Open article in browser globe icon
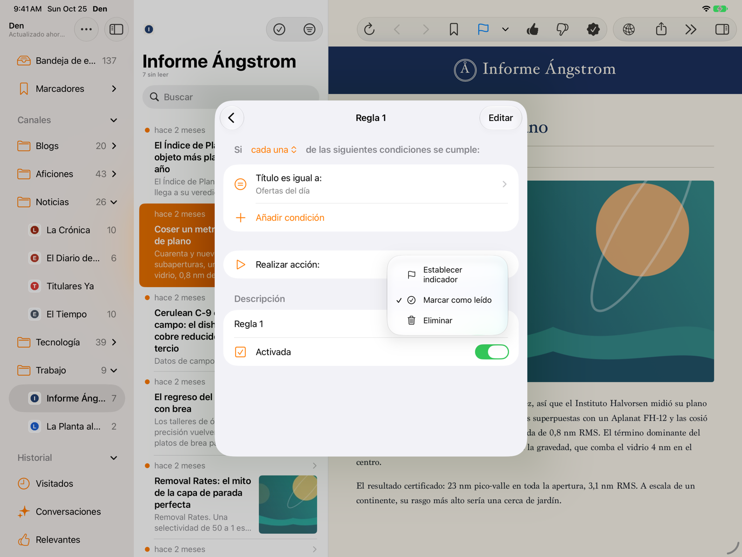Viewport: 742px width, 557px height. pyautogui.click(x=629, y=29)
